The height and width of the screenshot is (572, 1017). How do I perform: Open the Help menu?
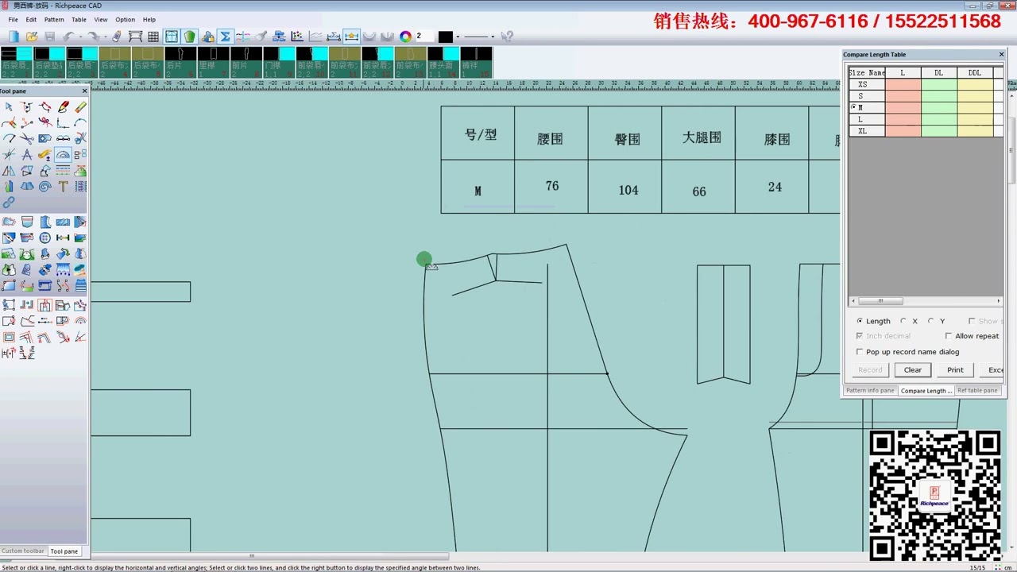[x=149, y=19]
